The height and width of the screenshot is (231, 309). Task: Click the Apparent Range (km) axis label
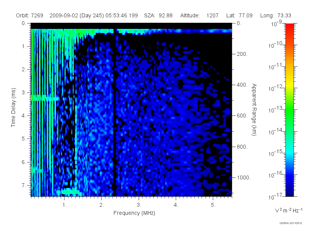coord(254,109)
